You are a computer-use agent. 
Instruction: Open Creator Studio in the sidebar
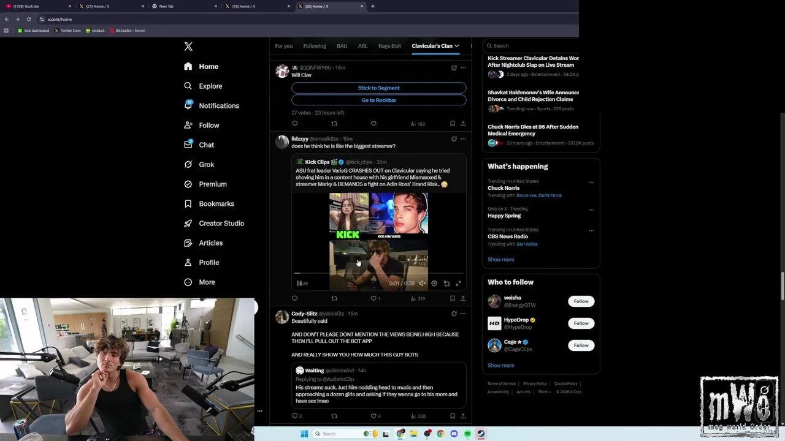tap(213, 223)
